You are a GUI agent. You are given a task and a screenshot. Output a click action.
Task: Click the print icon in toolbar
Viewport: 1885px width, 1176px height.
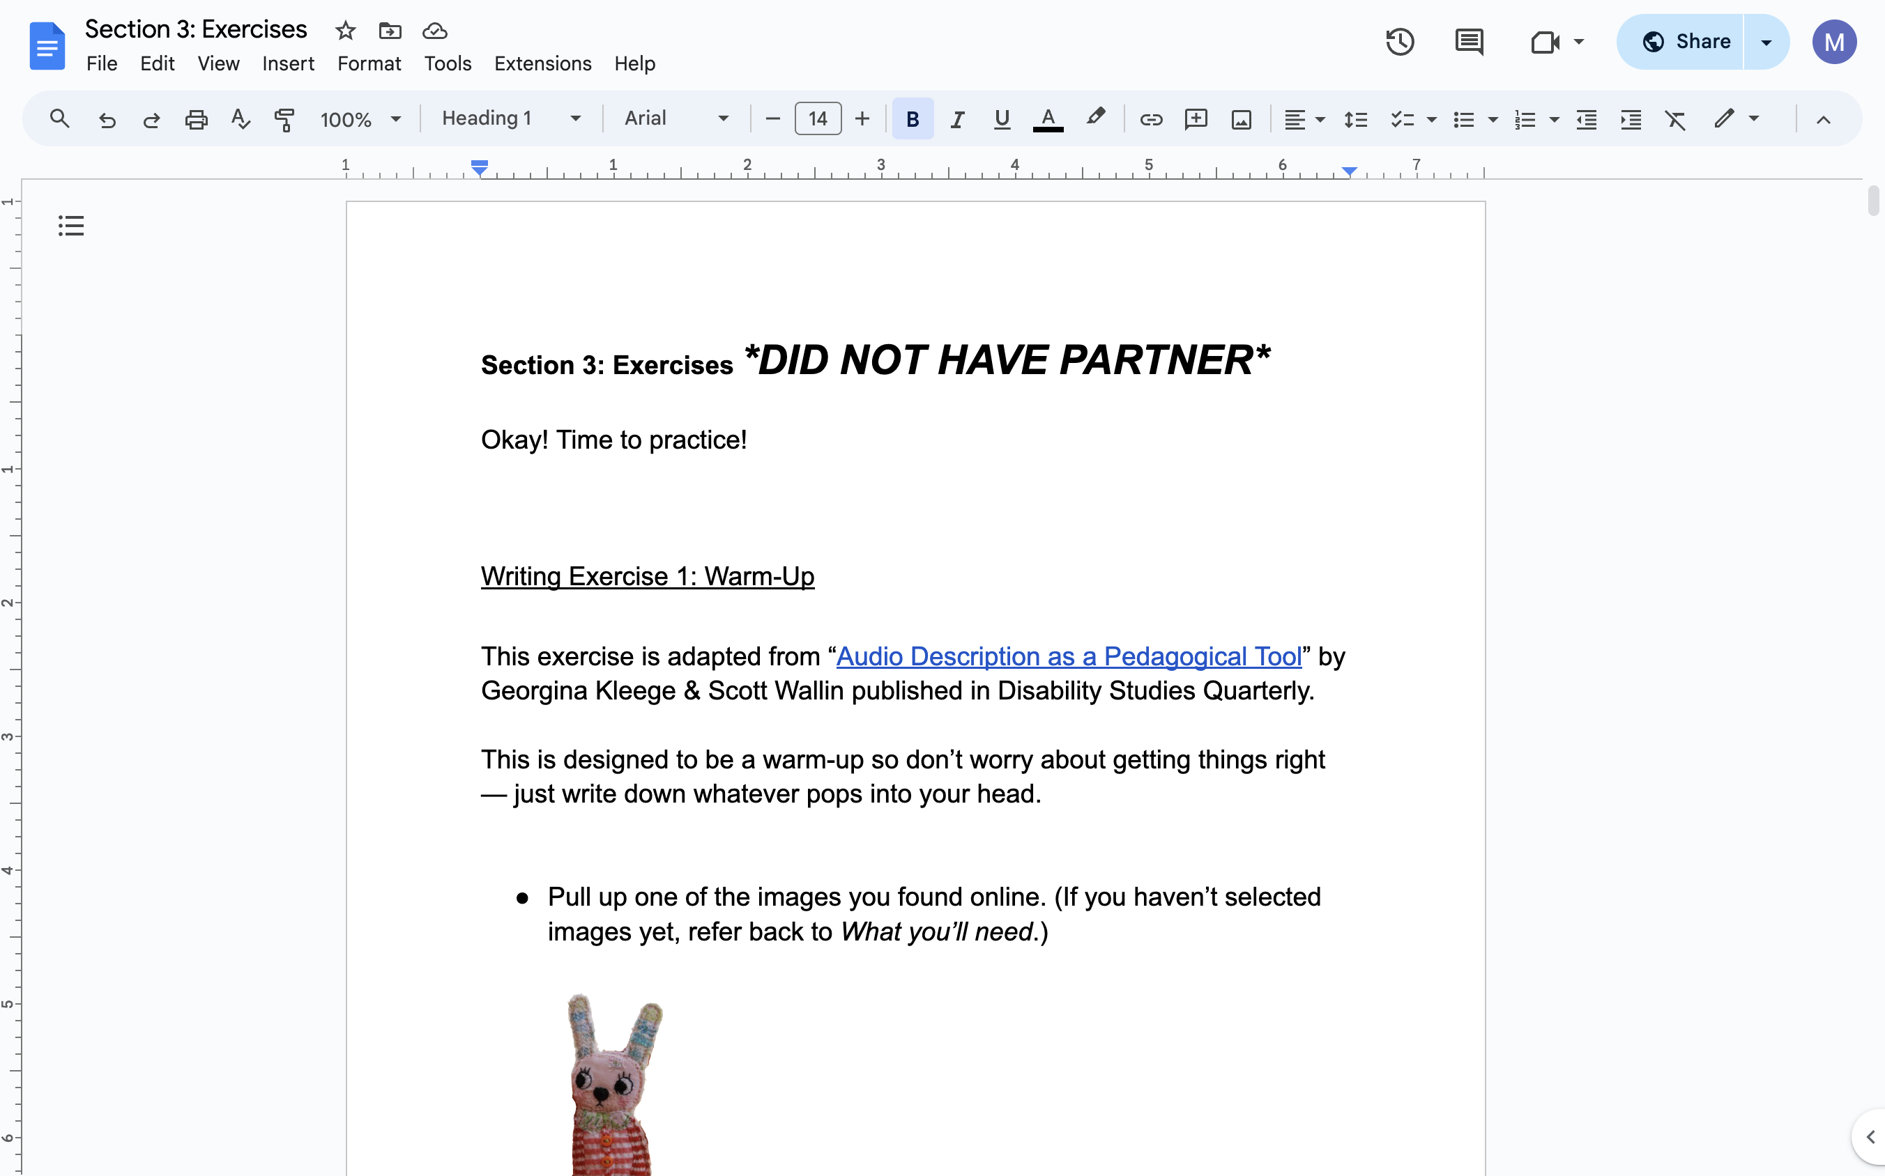[x=196, y=119]
